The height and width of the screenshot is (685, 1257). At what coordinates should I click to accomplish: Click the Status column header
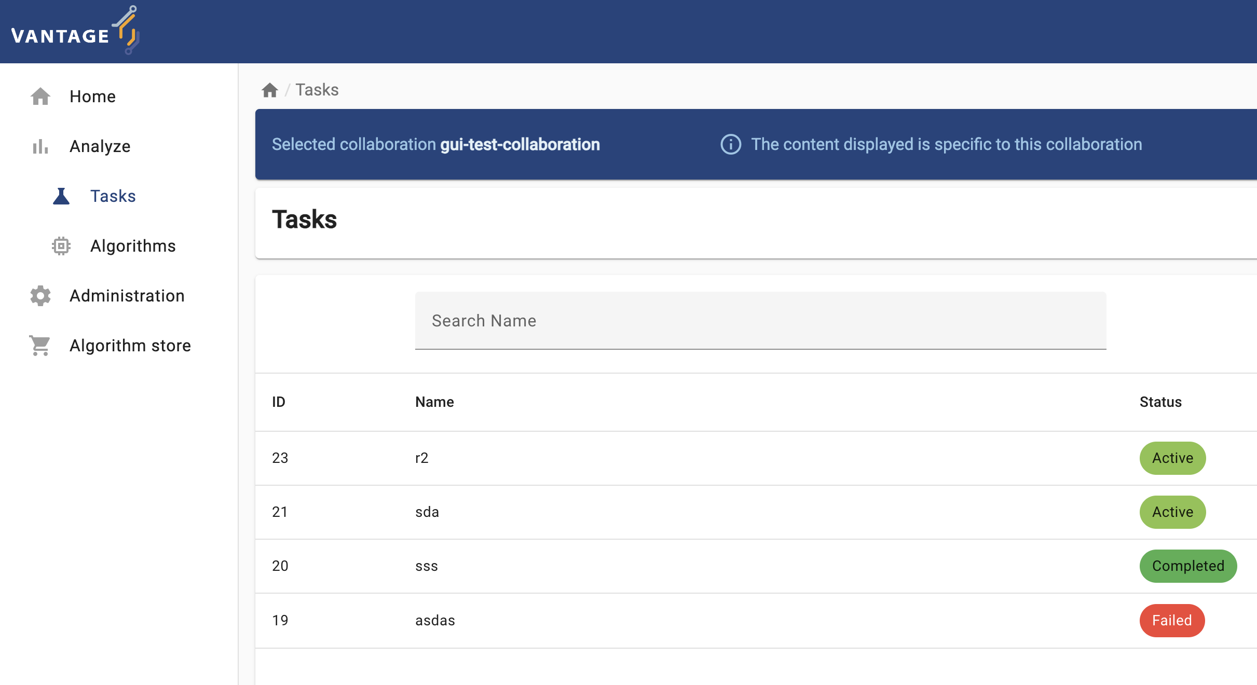pyautogui.click(x=1161, y=402)
